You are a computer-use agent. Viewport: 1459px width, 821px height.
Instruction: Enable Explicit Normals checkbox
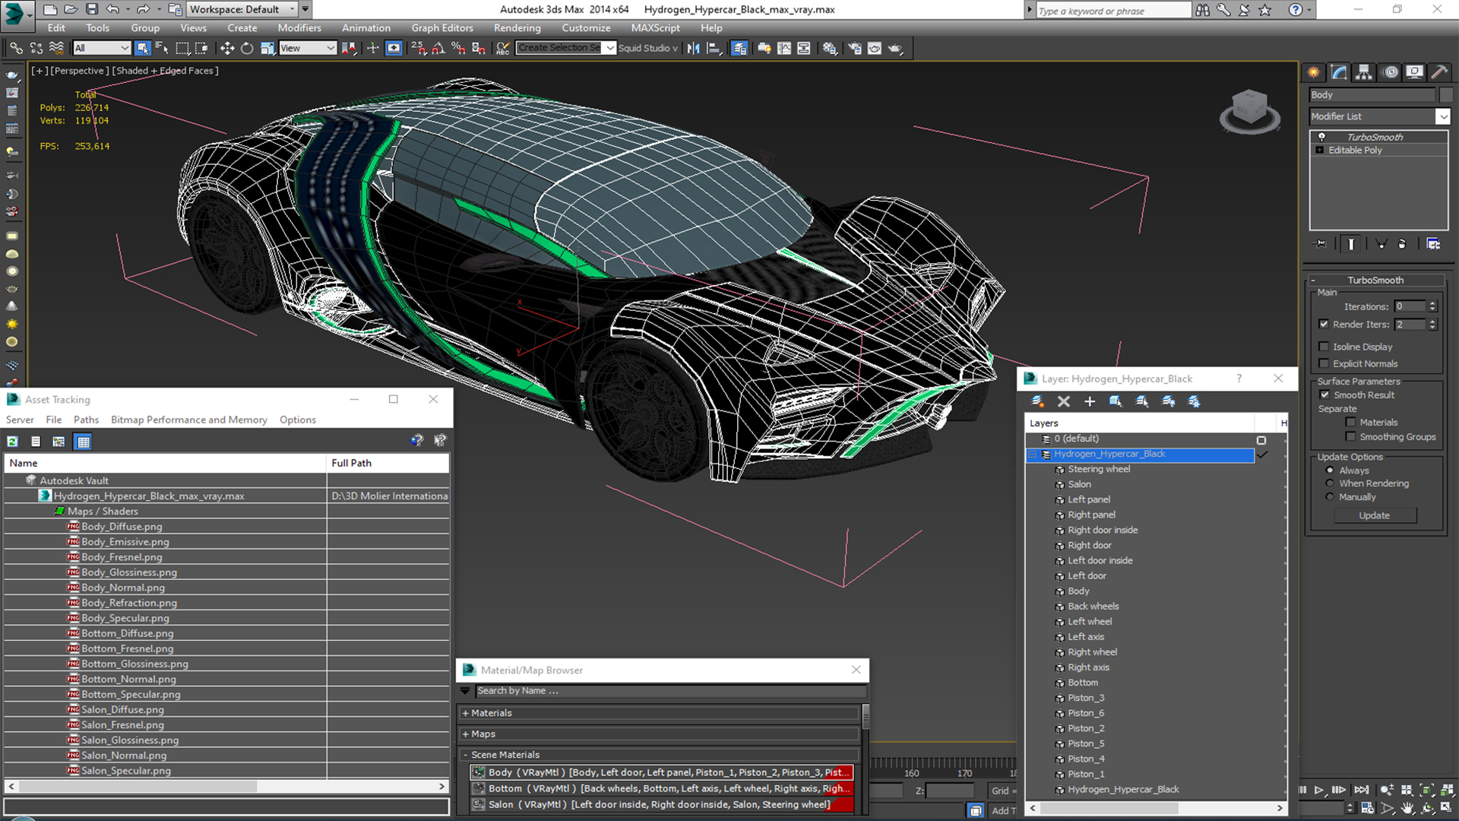click(x=1324, y=363)
